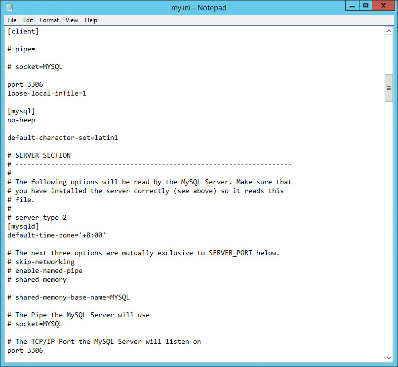Click the dashed separator comment line

[149, 165]
